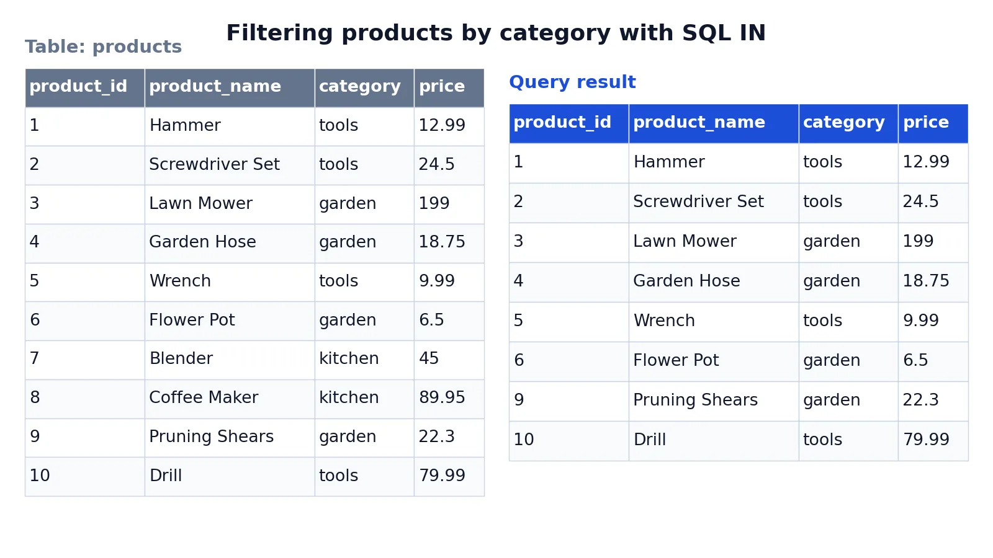Select 'Wrench' in Query result table
The width and height of the screenshot is (993, 558).
[714, 322]
